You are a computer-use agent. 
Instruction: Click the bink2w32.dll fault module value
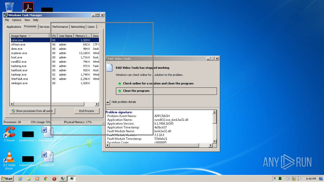click(163, 131)
